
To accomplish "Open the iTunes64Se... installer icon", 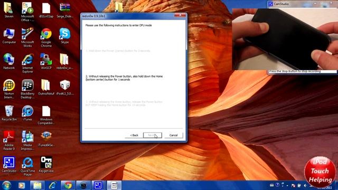I will pos(46,139).
